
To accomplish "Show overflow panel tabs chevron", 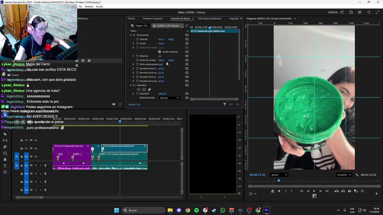I will (x=241, y=19).
